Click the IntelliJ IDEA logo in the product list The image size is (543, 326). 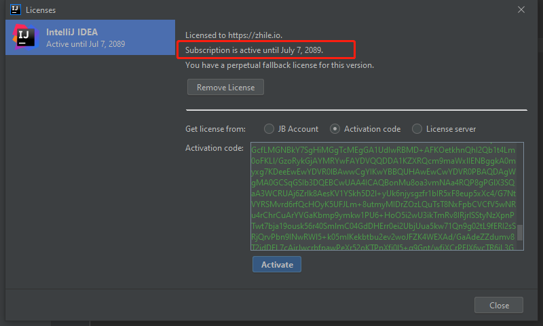[x=26, y=37]
